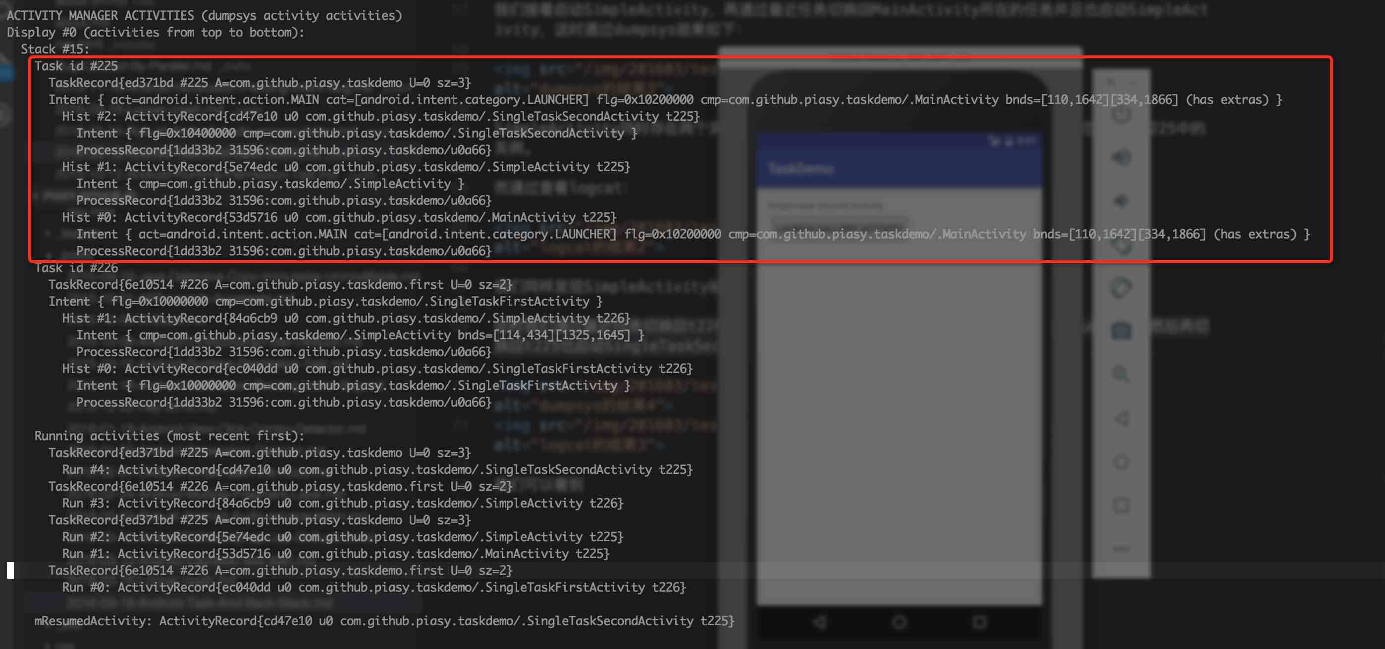Click the emulator volume up icon

[1120, 158]
